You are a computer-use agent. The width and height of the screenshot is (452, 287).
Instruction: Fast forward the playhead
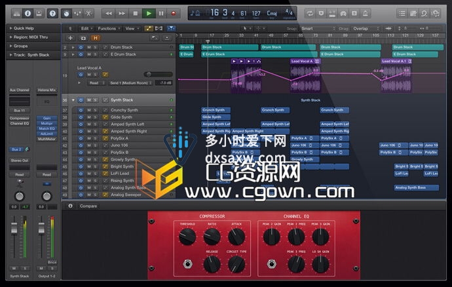(x=122, y=13)
